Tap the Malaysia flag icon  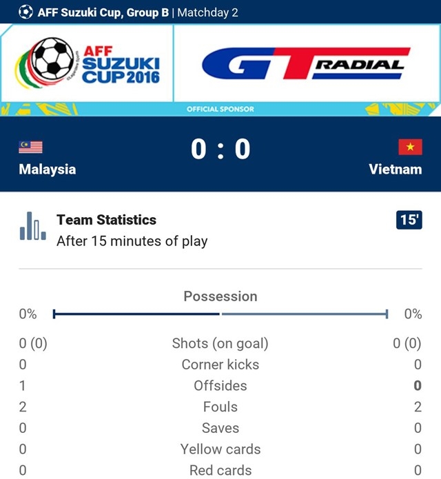coord(30,147)
